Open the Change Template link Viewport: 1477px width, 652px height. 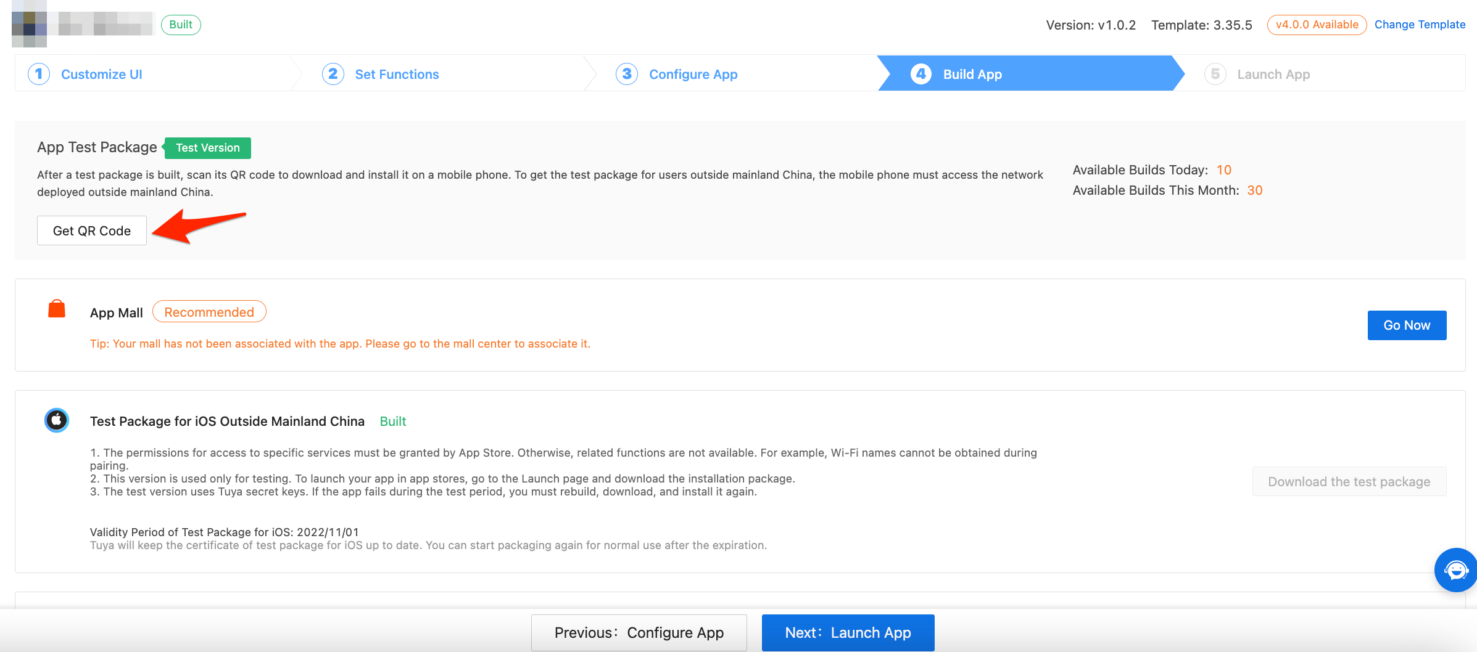click(x=1420, y=24)
